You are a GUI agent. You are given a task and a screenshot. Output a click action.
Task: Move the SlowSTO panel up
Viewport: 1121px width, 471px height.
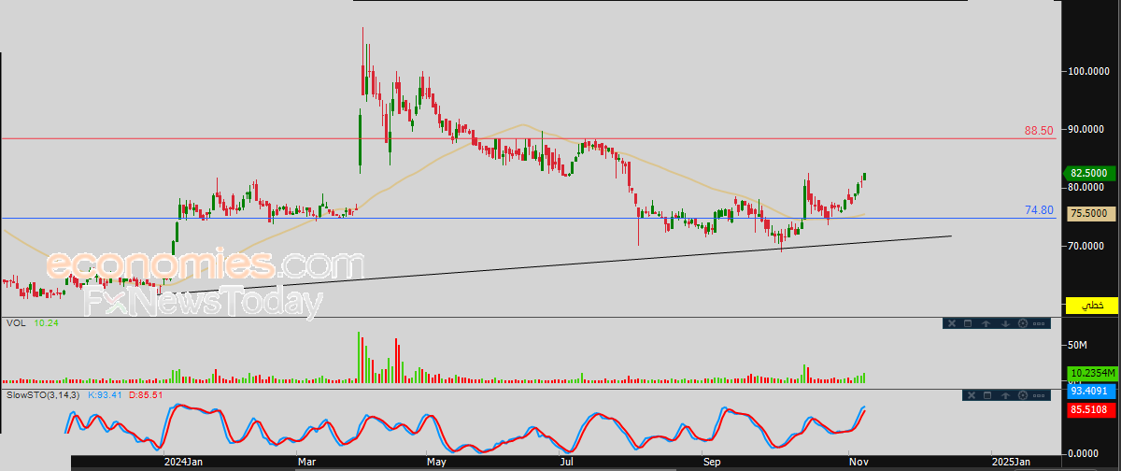pyautogui.click(x=1005, y=395)
